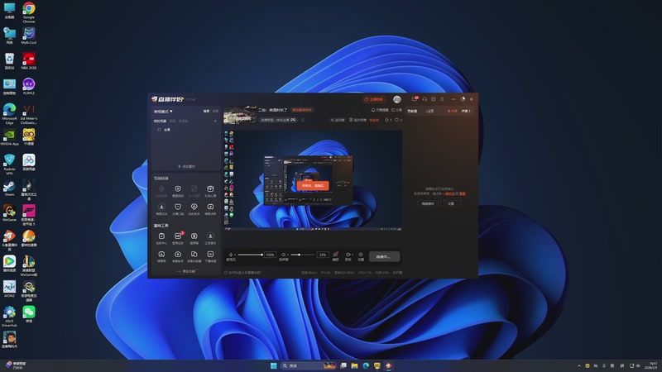Adjust the microphone volume slider
This screenshot has width=662, height=372.
click(250, 255)
